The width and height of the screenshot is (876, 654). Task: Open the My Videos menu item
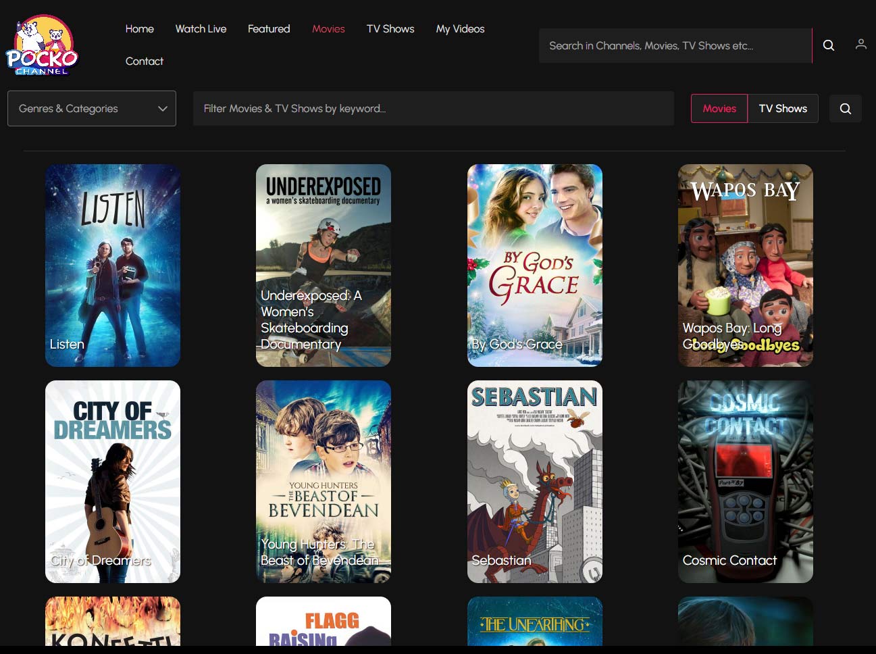pos(460,29)
